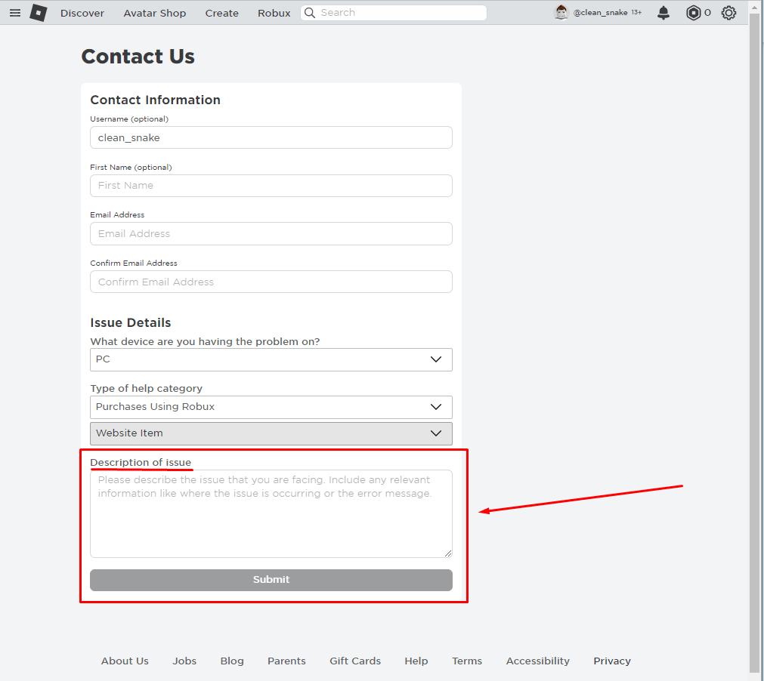Open the Robux balance icon
The height and width of the screenshot is (681, 764).
(x=693, y=13)
